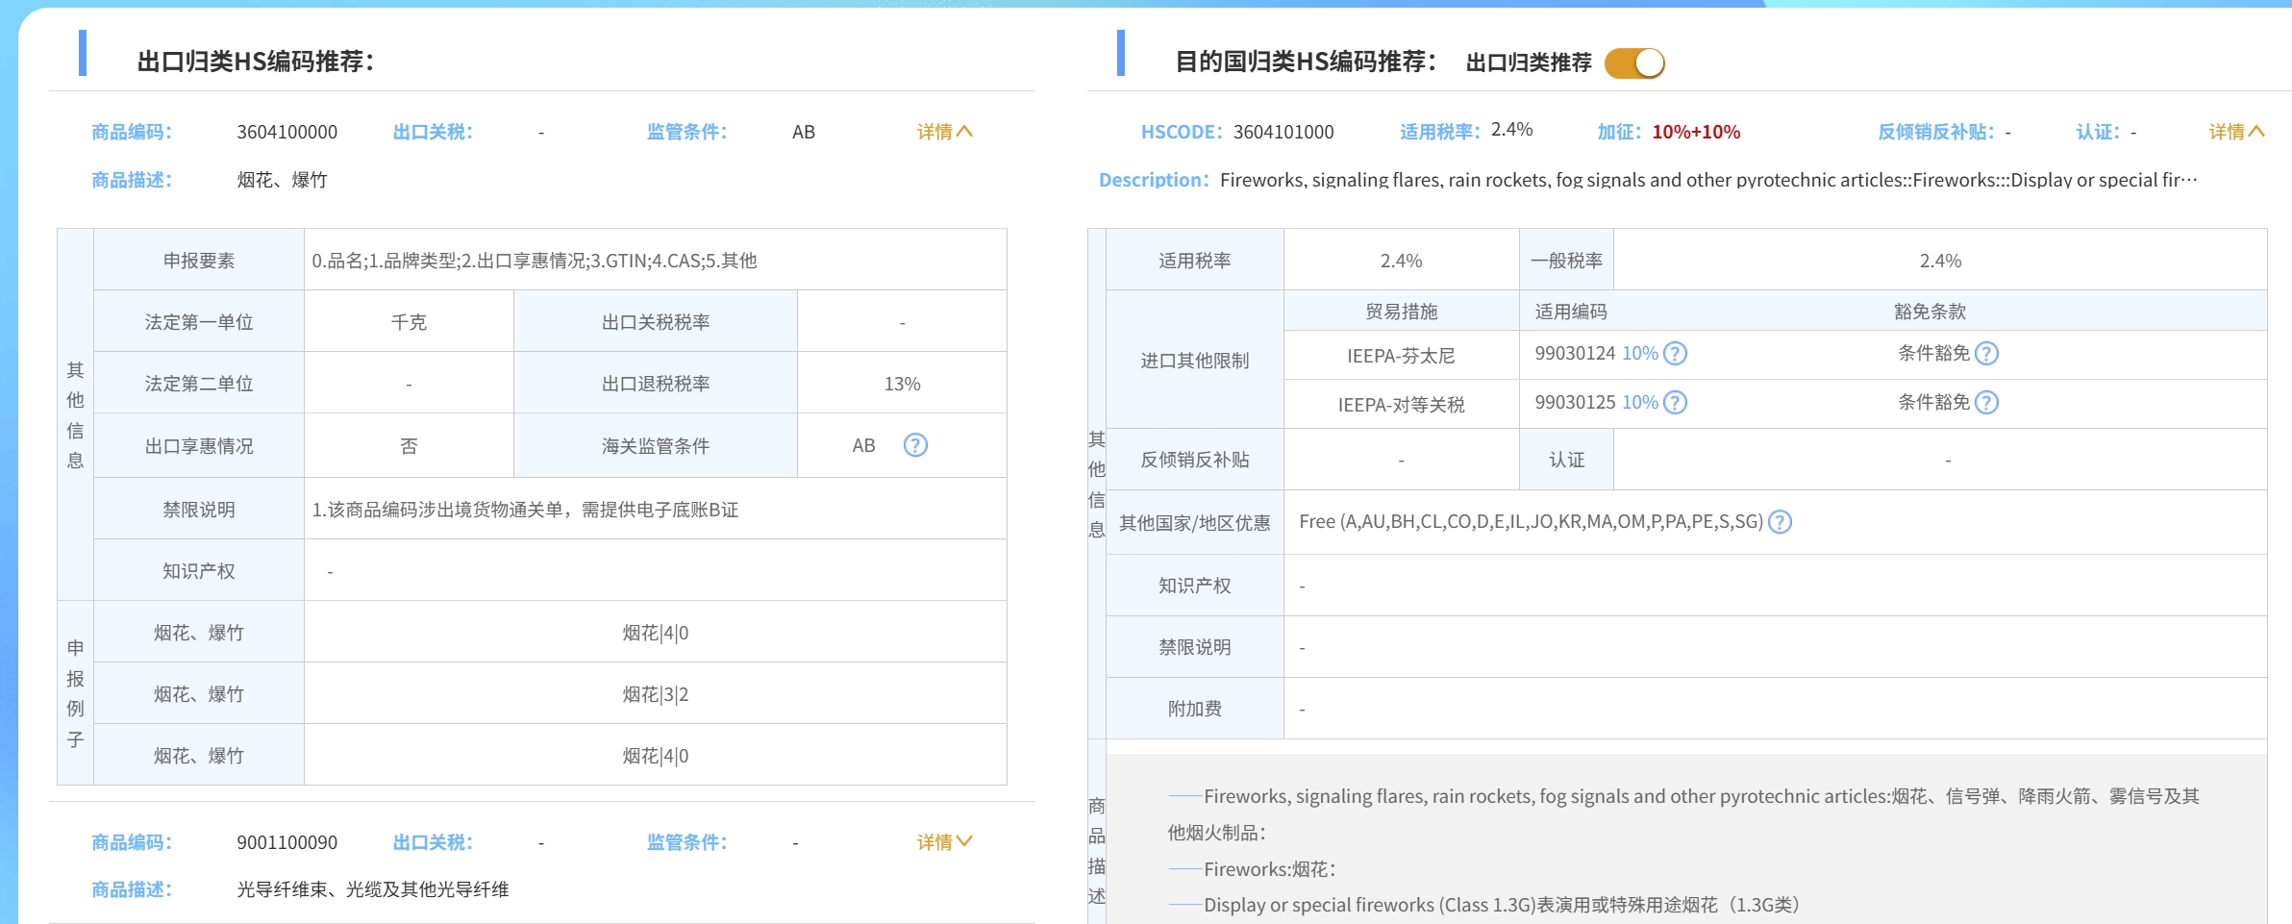Click the 10%+10% 加征 value
Viewport: 2292px width, 924px height.
point(1696,132)
